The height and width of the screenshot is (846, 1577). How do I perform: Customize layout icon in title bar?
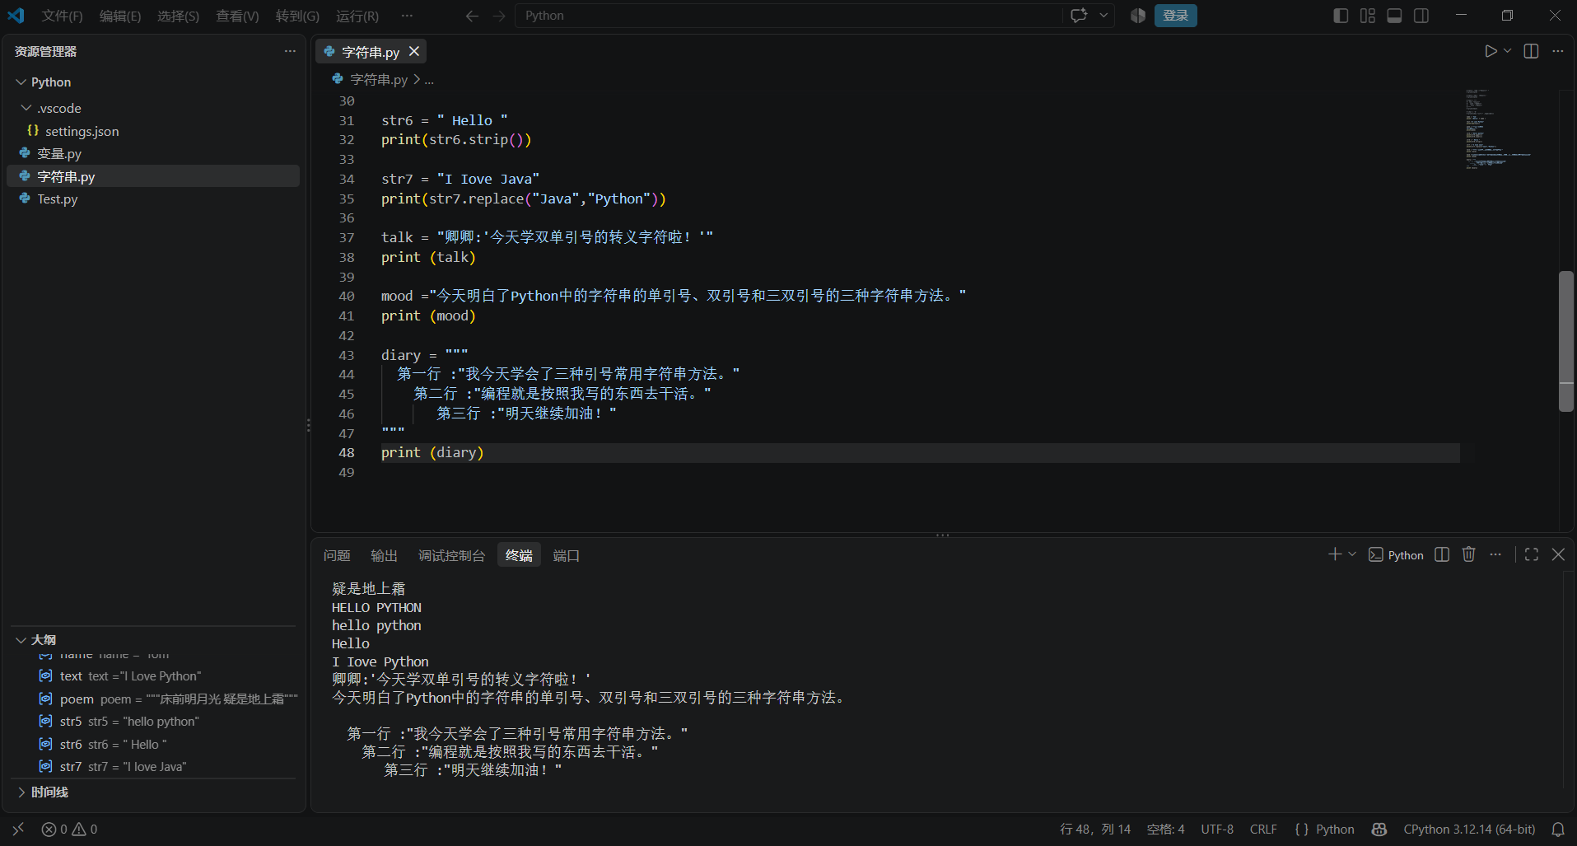coord(1368,16)
